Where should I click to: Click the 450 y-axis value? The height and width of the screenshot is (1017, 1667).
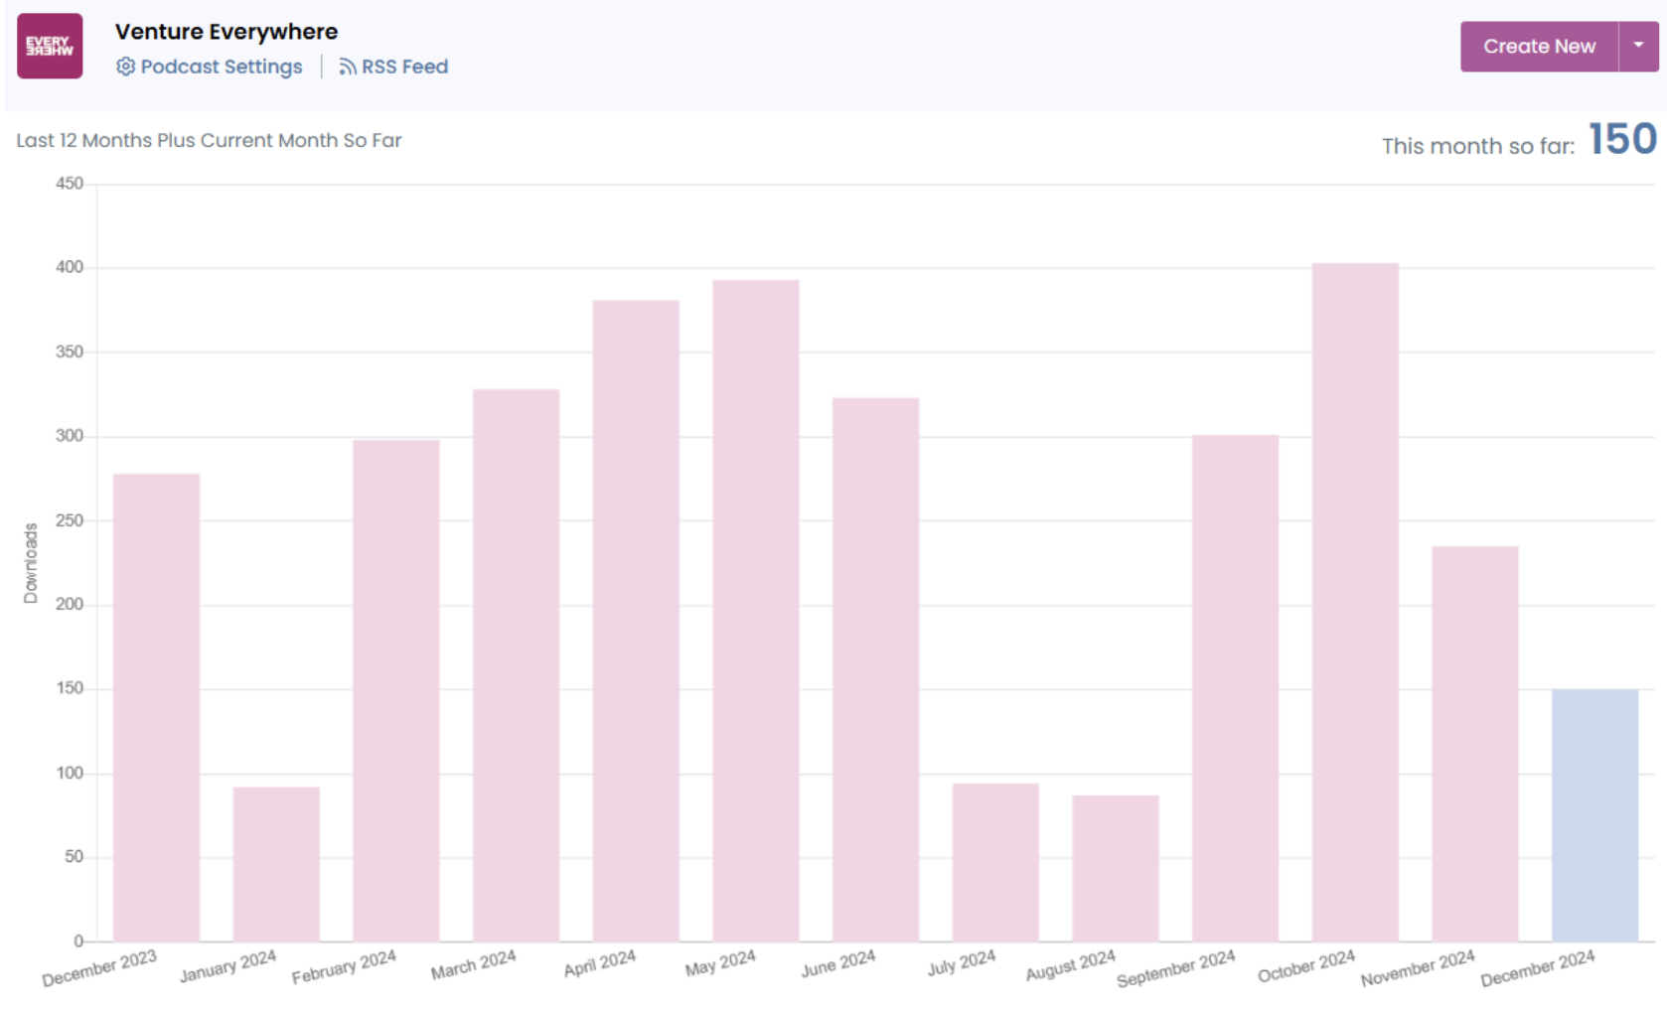tap(70, 184)
